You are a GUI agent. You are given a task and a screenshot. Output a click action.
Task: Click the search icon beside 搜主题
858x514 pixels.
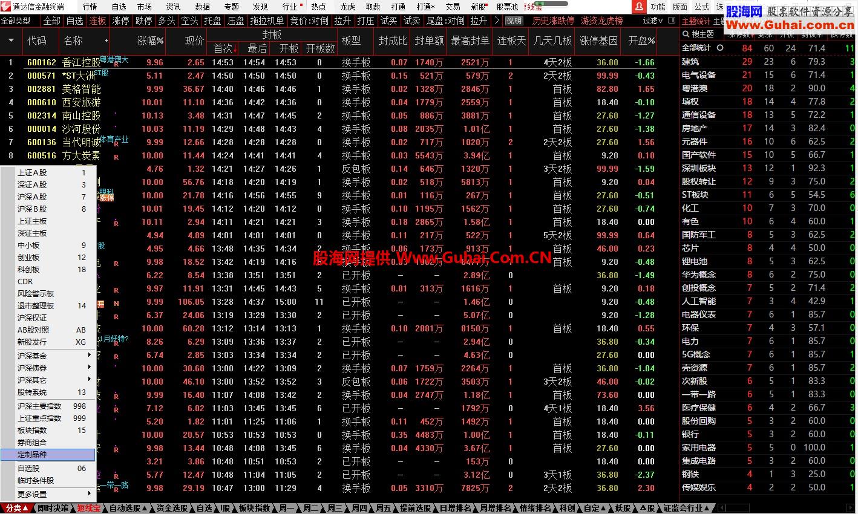tap(686, 34)
